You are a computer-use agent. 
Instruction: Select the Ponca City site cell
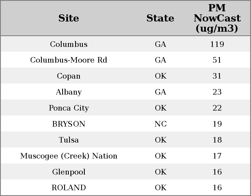pyautogui.click(x=69, y=108)
